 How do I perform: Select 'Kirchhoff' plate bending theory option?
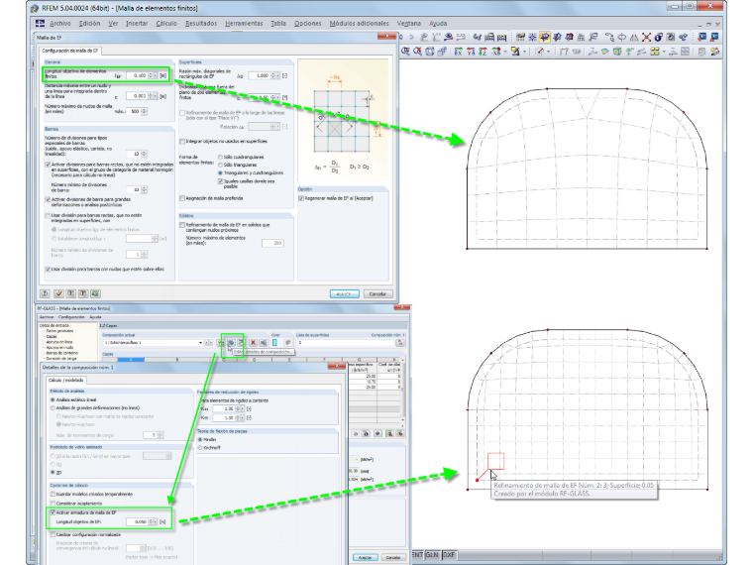pyautogui.click(x=200, y=448)
